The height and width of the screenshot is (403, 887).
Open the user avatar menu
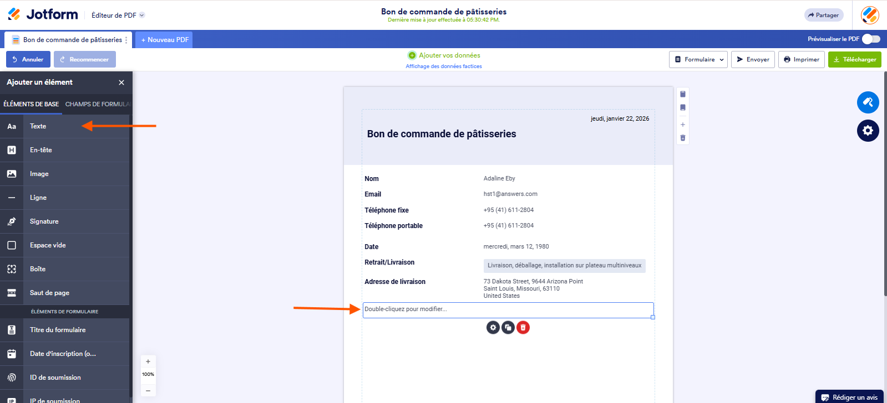point(870,15)
